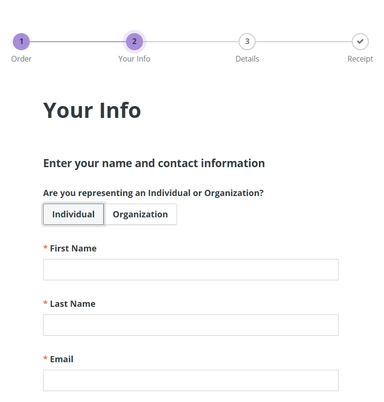Click the asterisk beside Email

[45, 358]
